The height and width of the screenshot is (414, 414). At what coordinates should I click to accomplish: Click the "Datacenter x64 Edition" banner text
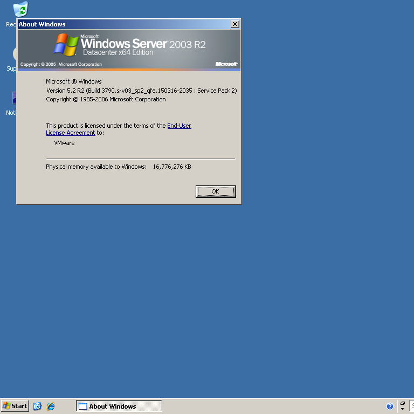[x=118, y=52]
